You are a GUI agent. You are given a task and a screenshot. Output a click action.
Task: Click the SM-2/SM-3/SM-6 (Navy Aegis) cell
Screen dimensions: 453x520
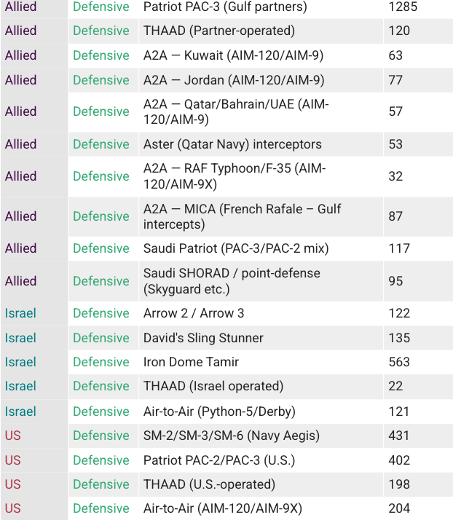(231, 436)
